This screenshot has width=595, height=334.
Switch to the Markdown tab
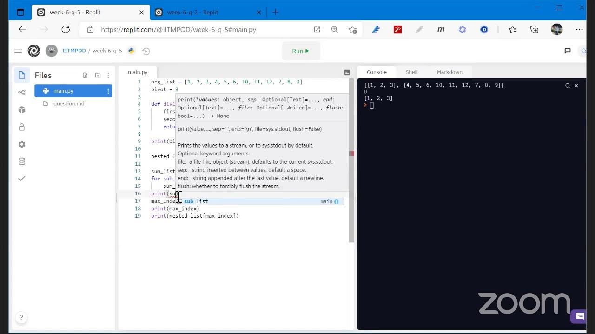(x=450, y=72)
